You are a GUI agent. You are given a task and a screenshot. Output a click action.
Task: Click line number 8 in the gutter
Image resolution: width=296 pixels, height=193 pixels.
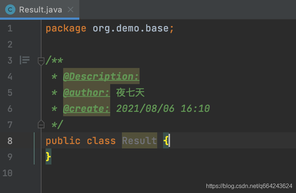pyautogui.click(x=10, y=141)
